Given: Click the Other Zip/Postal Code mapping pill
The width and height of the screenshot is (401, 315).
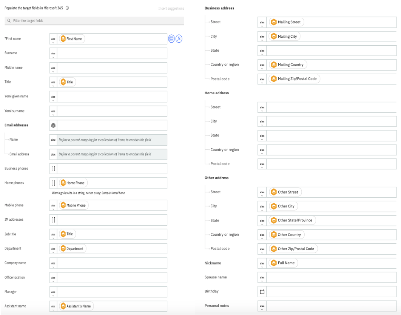Looking at the screenshot, I should [293, 249].
